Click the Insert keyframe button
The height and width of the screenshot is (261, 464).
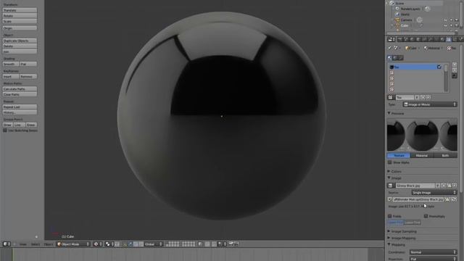[11, 76]
